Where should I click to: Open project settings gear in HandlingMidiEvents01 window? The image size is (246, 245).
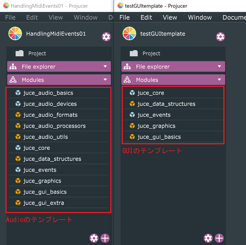(106, 37)
